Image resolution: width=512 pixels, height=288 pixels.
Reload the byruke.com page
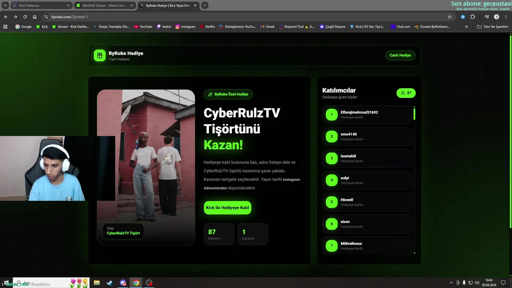click(25, 17)
